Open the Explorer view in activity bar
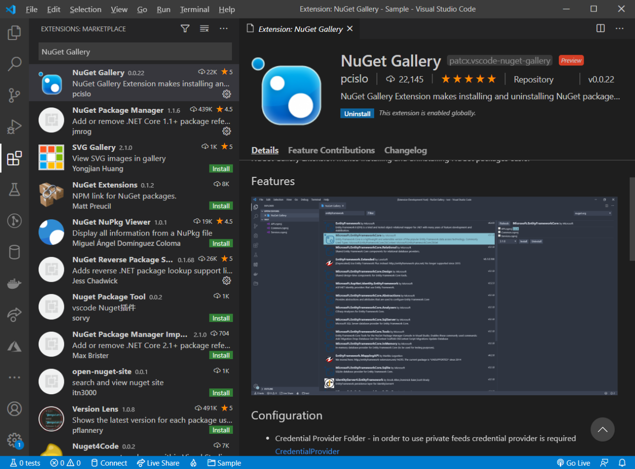 pyautogui.click(x=14, y=33)
